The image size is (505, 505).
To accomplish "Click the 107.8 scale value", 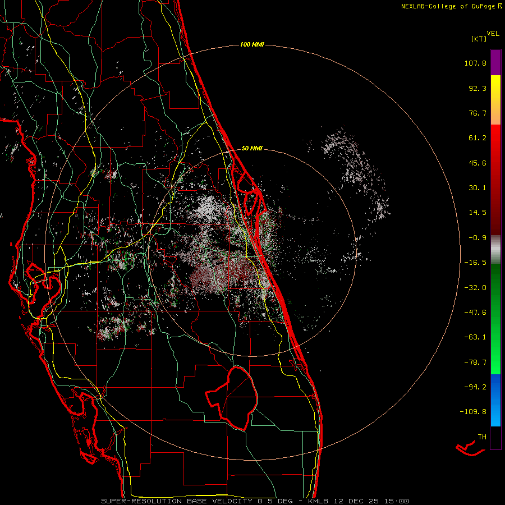I will pos(475,63).
